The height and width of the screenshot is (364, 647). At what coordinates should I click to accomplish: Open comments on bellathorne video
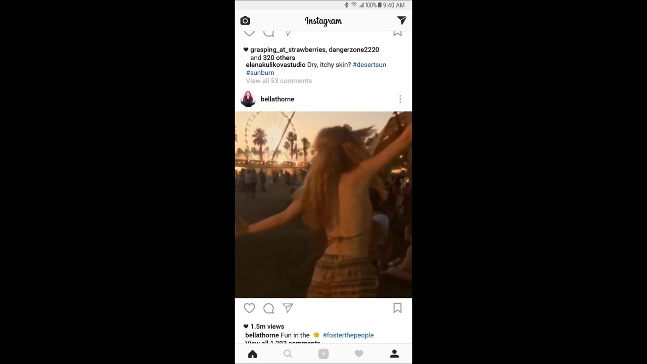point(268,308)
